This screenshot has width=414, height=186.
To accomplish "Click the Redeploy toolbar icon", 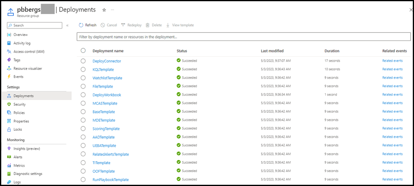I will (x=123, y=25).
